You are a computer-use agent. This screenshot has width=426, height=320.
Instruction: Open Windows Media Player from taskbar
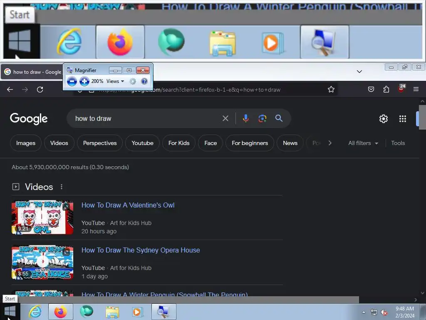coord(137,312)
